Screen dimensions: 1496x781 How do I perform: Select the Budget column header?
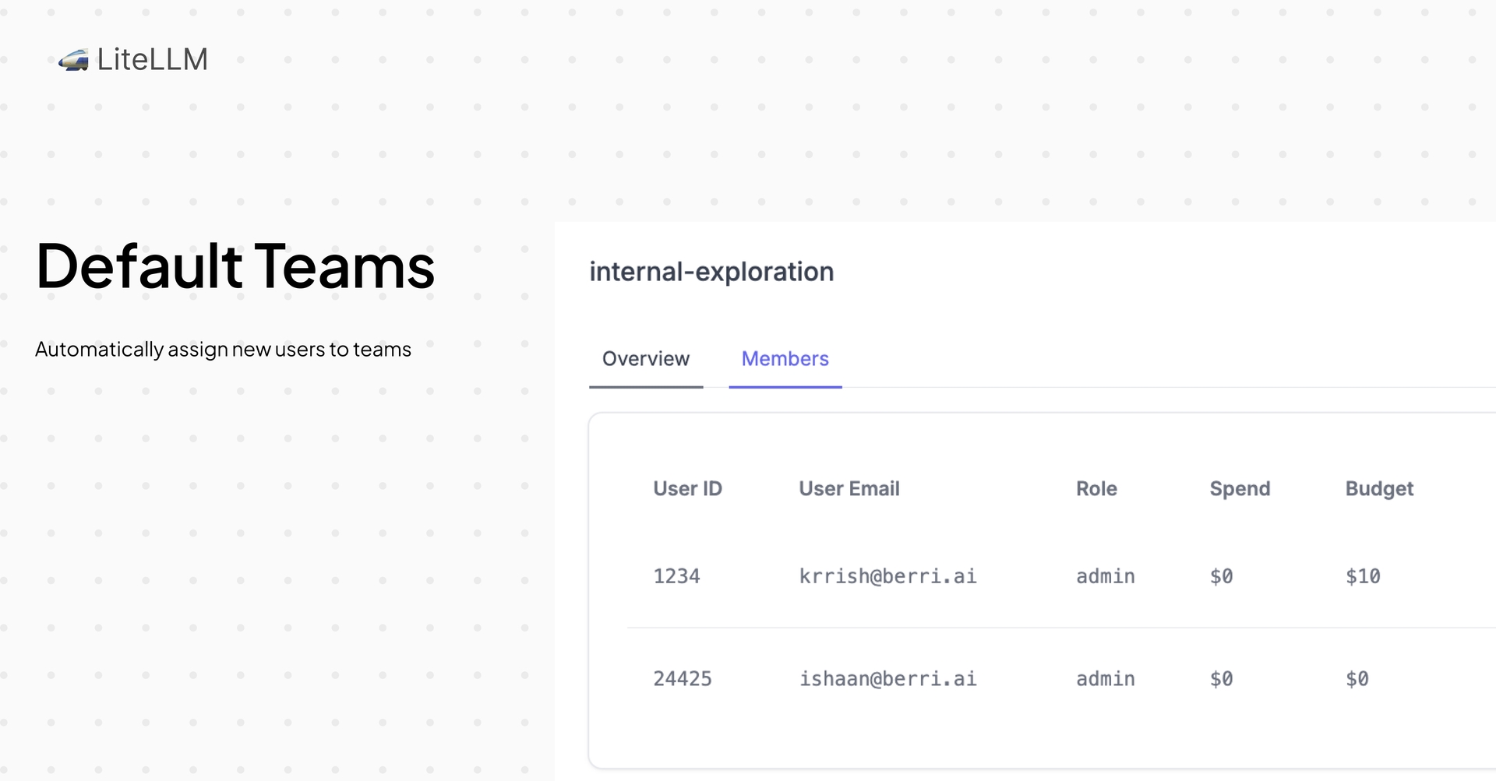coord(1378,489)
